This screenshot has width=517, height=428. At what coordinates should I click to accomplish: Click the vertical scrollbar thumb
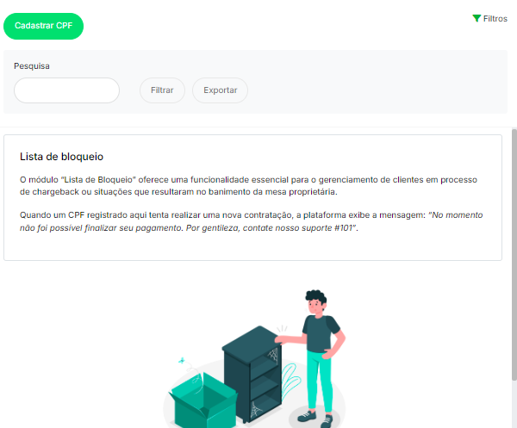click(x=514, y=255)
